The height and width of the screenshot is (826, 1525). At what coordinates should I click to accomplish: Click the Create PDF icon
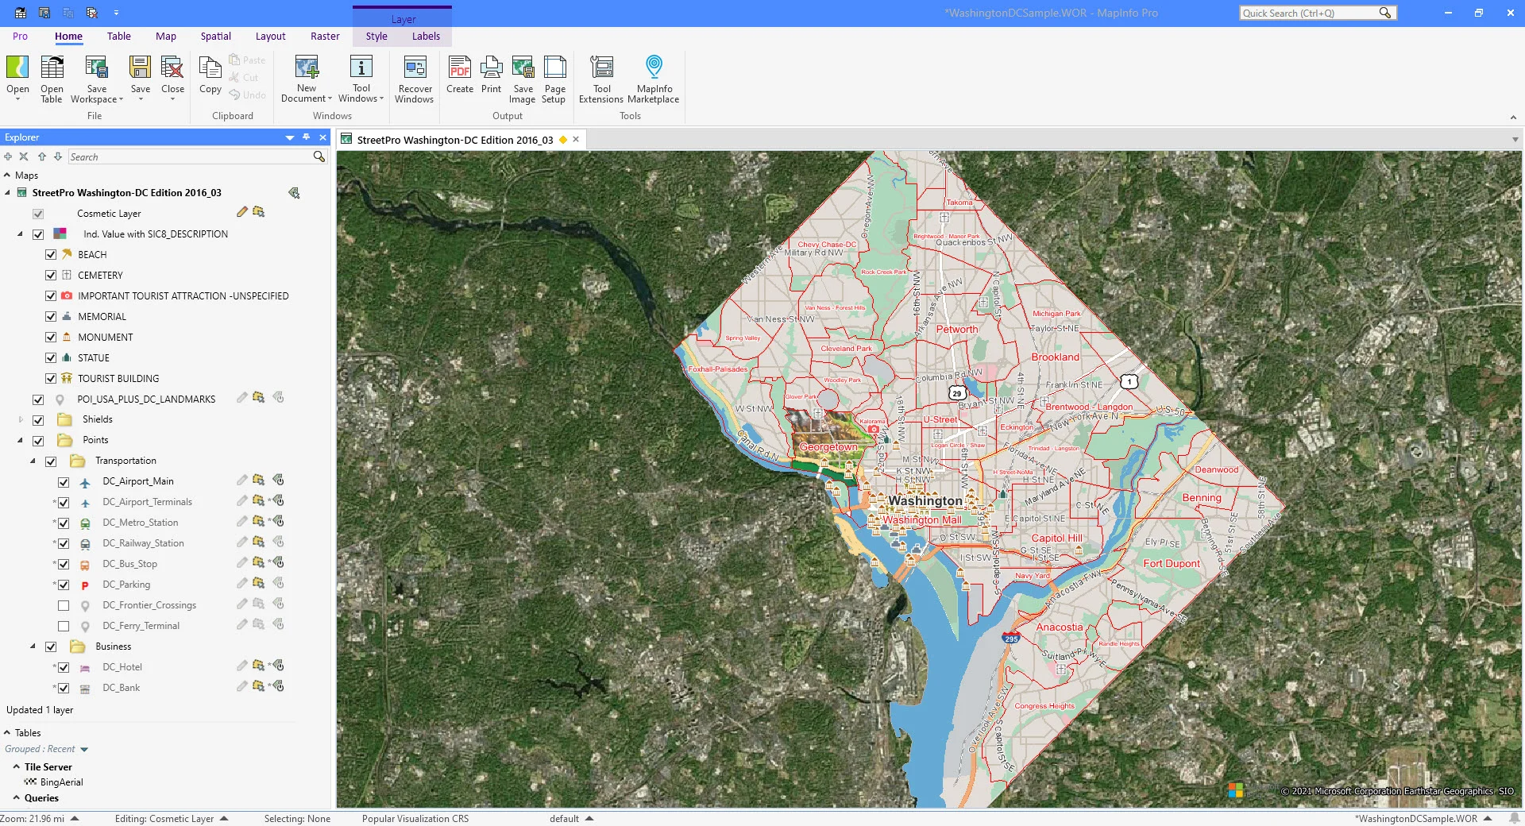click(460, 70)
